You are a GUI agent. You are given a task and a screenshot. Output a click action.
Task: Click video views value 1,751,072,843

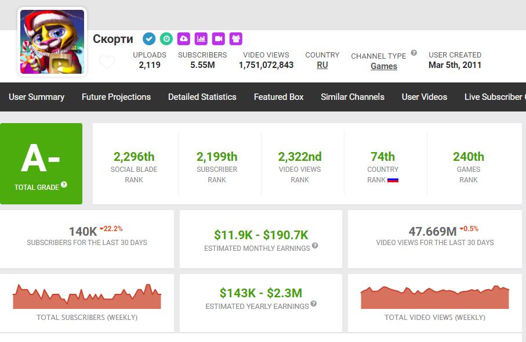(x=266, y=65)
